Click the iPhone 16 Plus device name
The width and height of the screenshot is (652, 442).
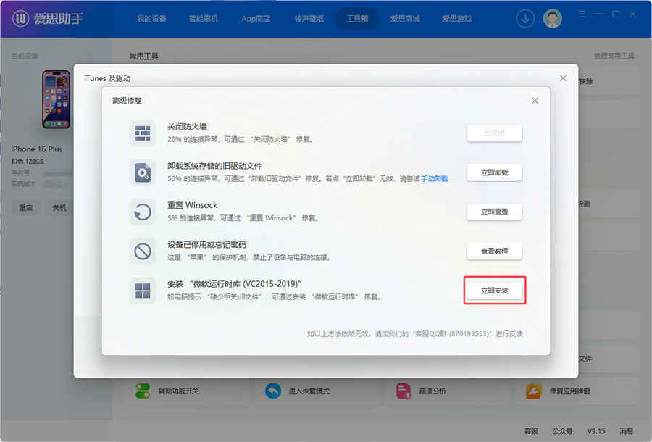click(x=37, y=149)
